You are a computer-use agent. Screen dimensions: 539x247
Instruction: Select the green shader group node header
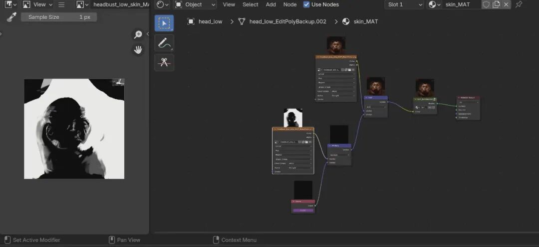pyautogui.click(x=425, y=100)
